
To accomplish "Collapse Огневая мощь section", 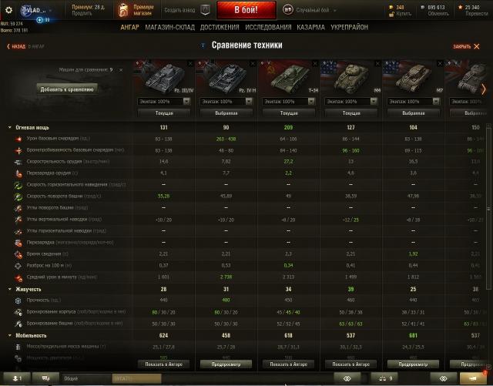I will (9, 127).
